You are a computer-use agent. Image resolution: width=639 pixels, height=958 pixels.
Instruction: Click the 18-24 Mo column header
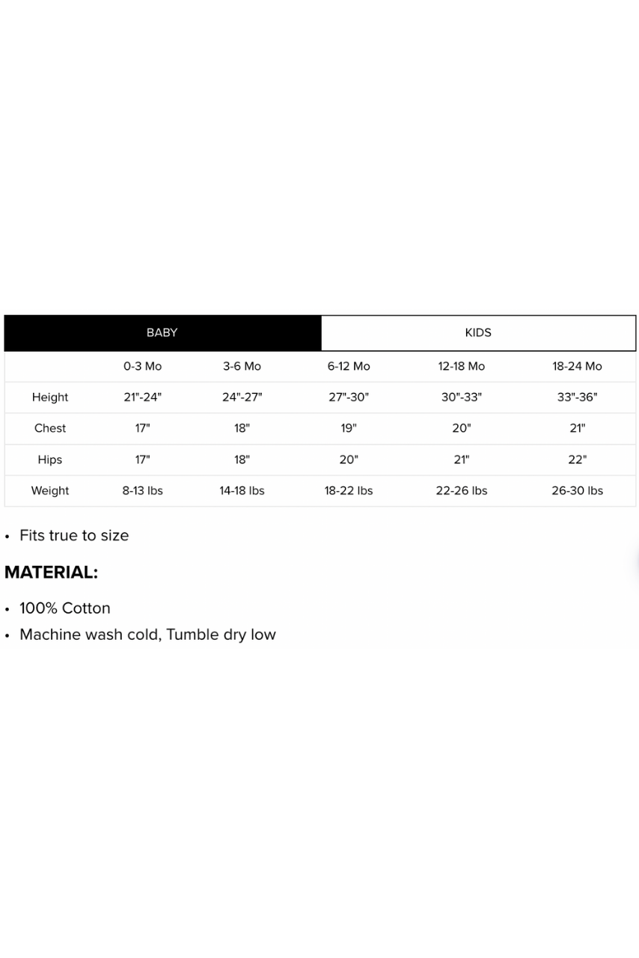(577, 366)
